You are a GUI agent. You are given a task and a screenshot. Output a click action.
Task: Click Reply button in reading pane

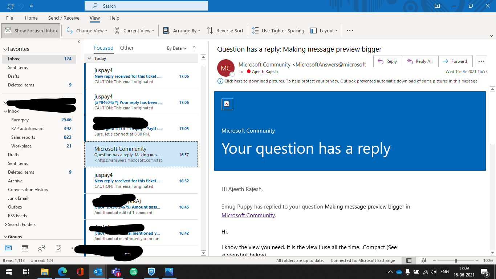388,61
